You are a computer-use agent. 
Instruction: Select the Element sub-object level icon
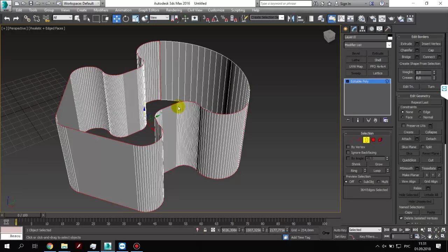coord(380,140)
